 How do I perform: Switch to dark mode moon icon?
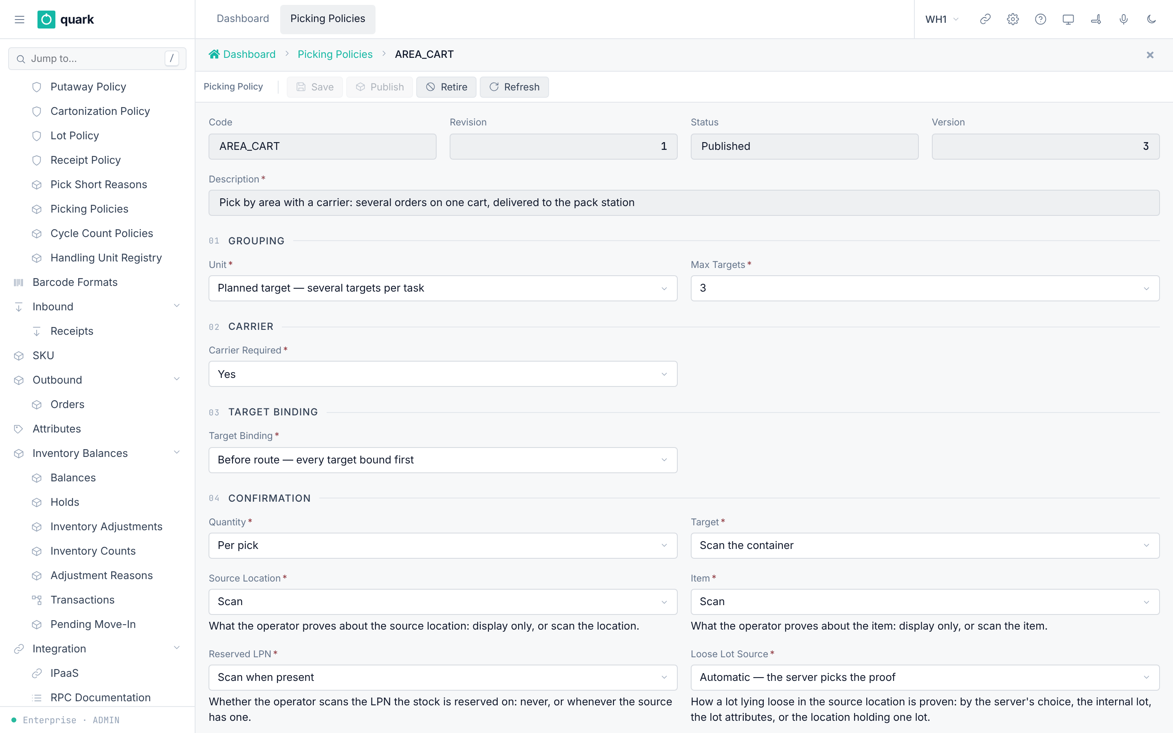tap(1151, 20)
